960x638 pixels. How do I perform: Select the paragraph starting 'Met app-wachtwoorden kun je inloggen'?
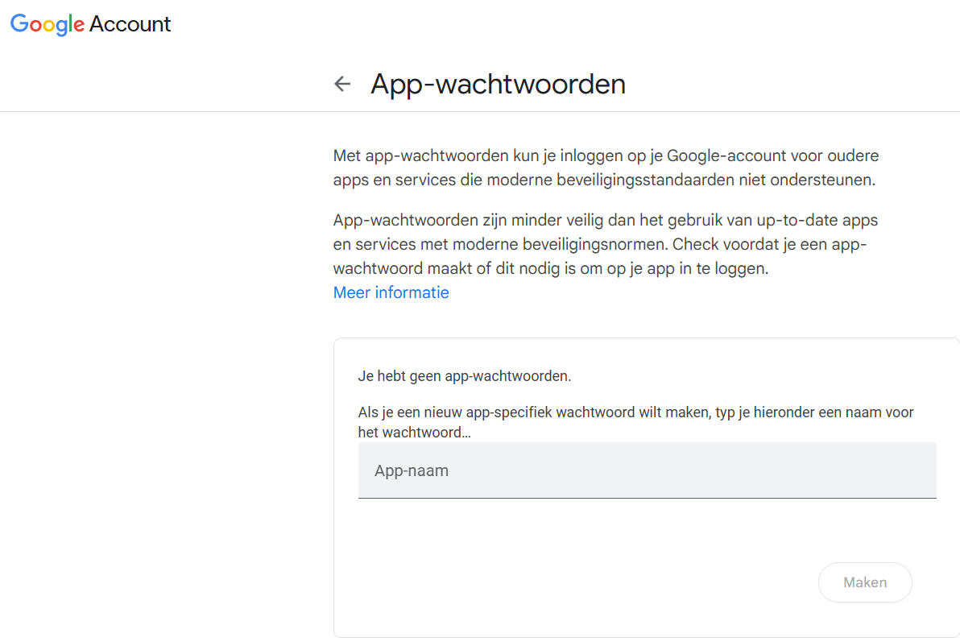606,168
